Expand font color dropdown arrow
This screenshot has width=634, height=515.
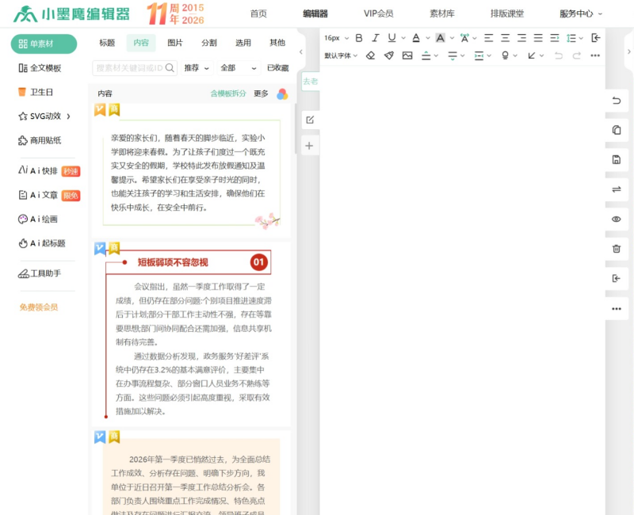(428, 38)
